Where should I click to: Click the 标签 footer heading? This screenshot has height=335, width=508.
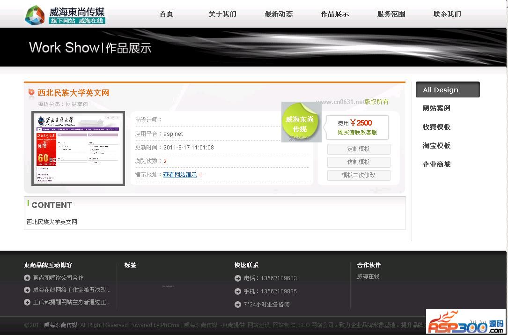coord(130,265)
